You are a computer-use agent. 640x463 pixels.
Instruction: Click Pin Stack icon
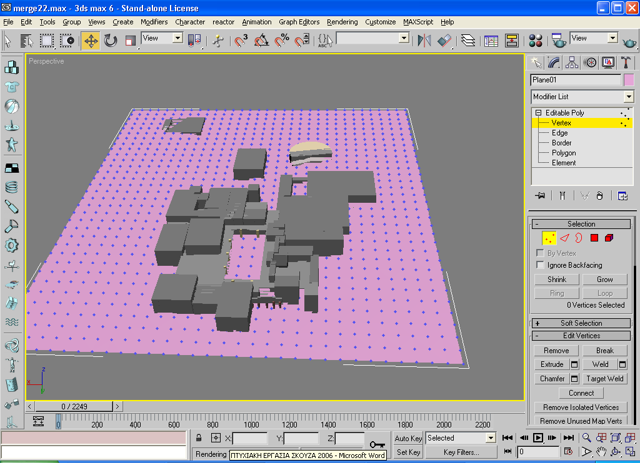tap(539, 196)
